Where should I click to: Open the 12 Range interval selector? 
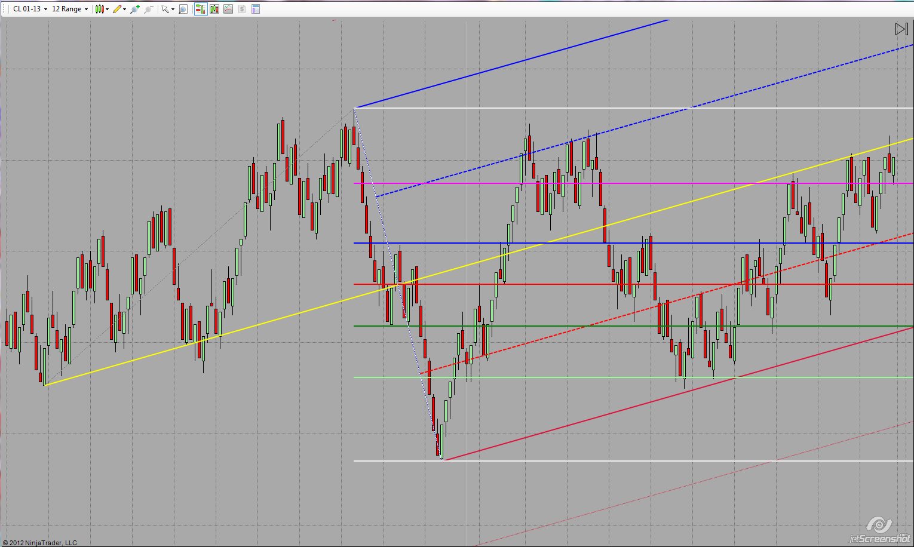pyautogui.click(x=70, y=9)
